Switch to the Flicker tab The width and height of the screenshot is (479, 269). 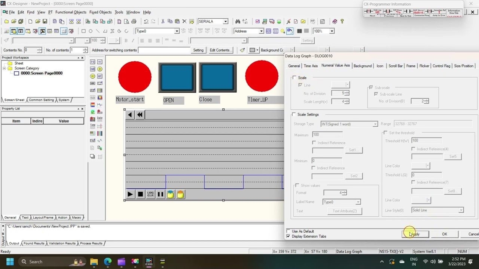pyautogui.click(x=424, y=66)
